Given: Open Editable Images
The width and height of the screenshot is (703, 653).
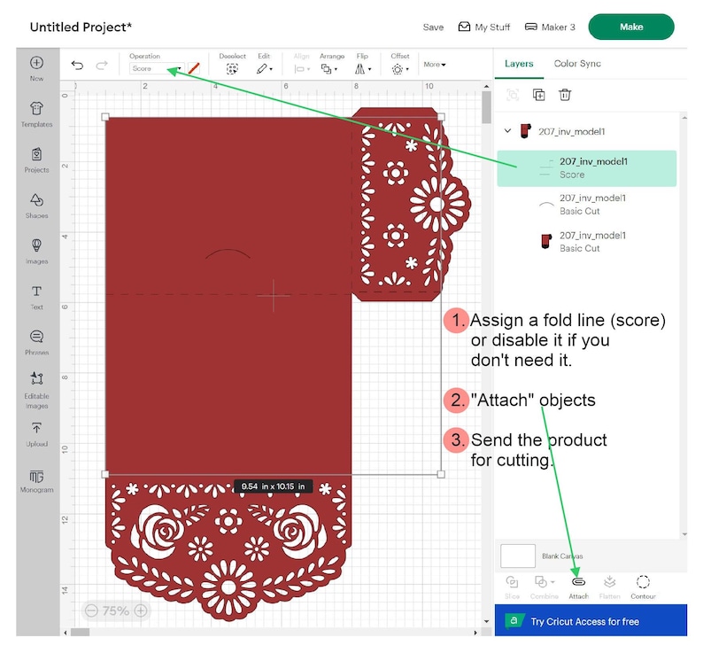Looking at the screenshot, I should click(36, 390).
